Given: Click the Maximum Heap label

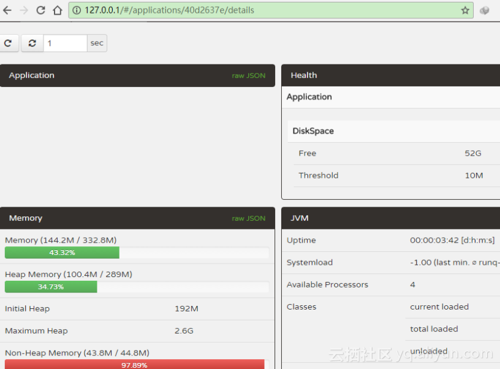Looking at the screenshot, I should [36, 331].
